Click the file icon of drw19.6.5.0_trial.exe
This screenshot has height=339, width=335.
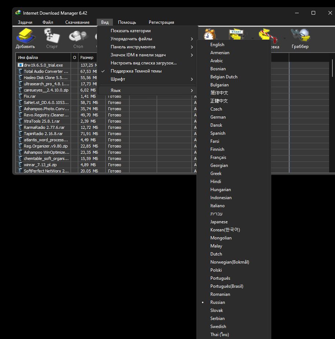click(21, 65)
